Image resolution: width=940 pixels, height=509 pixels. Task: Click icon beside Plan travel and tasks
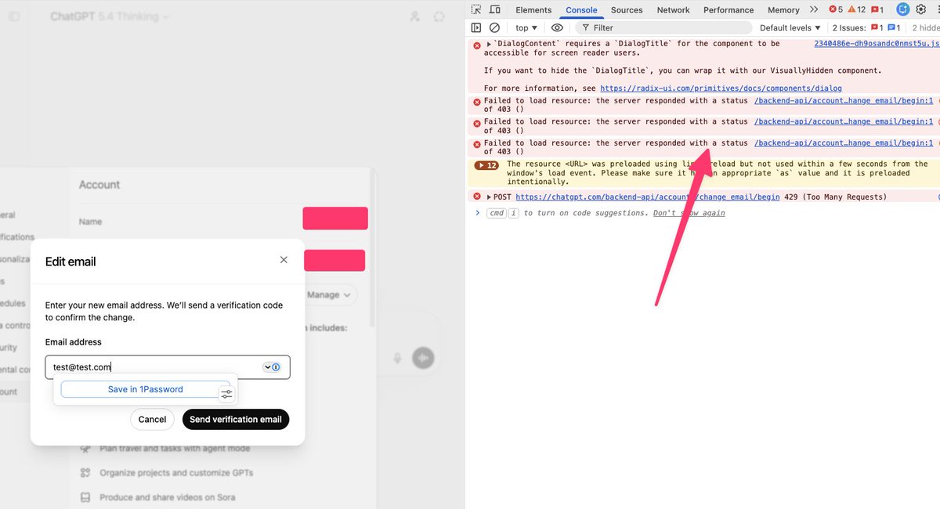[85, 449]
